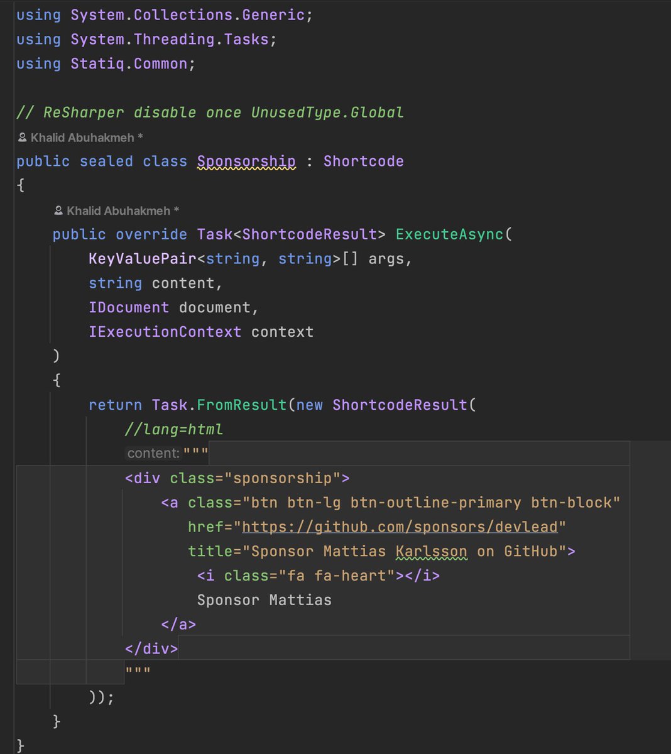Click IDocument document parameter

173,307
